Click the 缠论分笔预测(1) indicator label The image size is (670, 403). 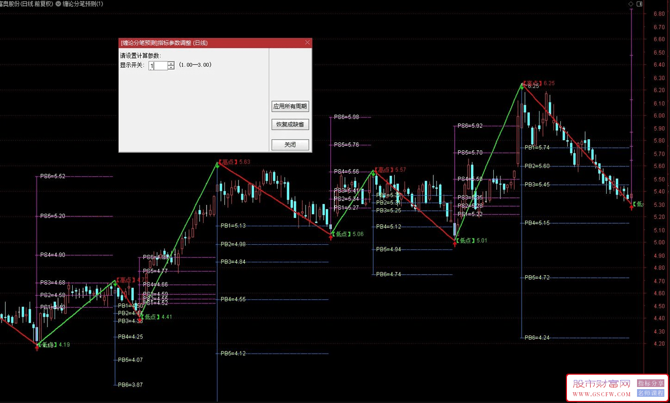coord(83,4)
